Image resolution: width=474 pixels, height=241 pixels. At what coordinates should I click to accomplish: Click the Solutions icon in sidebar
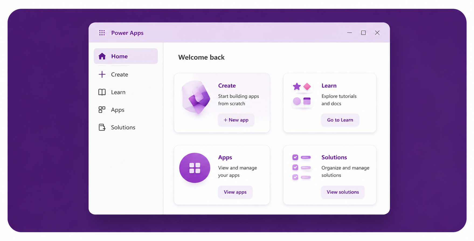(x=102, y=127)
